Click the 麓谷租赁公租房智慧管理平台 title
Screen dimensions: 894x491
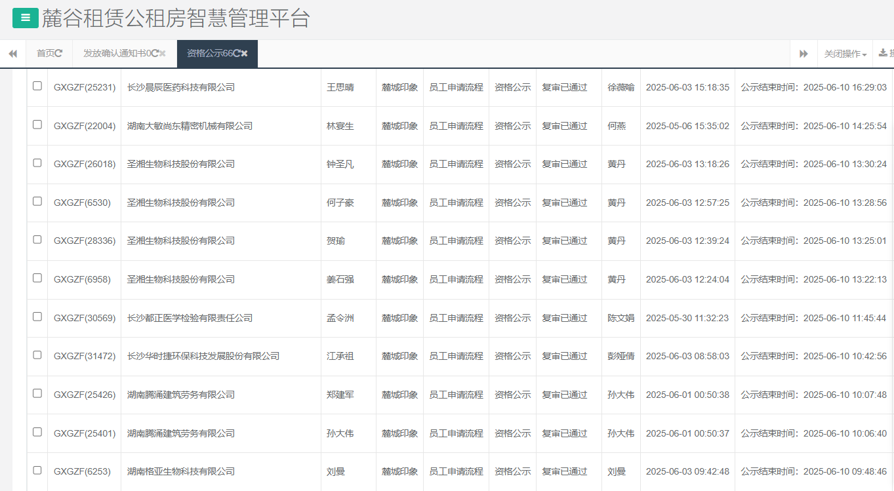[x=176, y=18]
